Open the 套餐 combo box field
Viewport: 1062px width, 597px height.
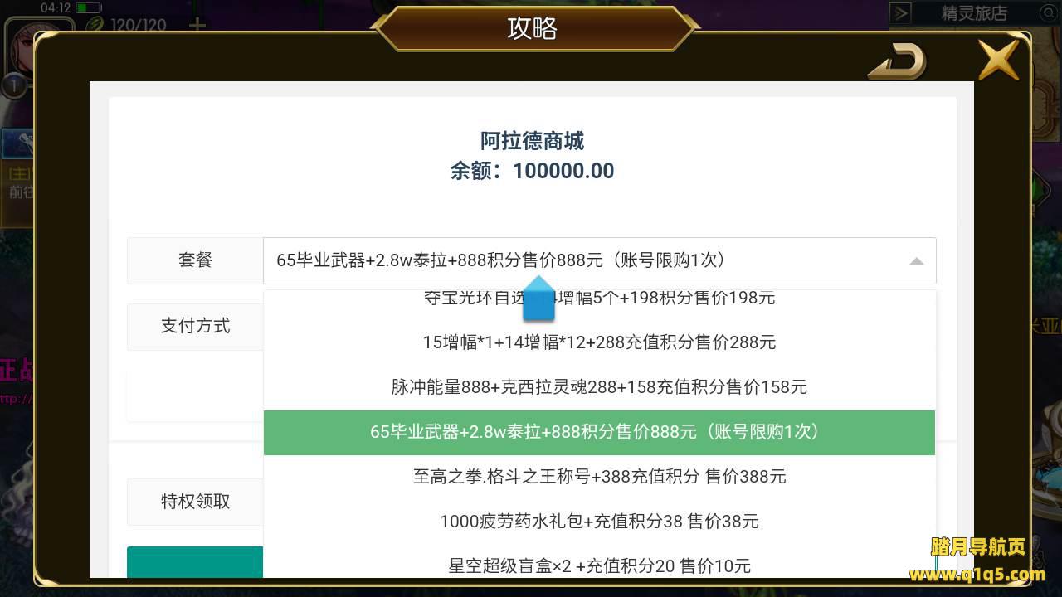click(x=600, y=260)
